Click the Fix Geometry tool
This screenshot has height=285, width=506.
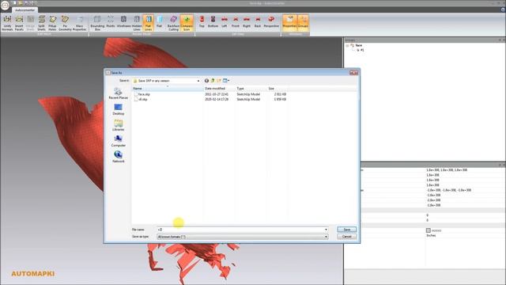(x=65, y=23)
